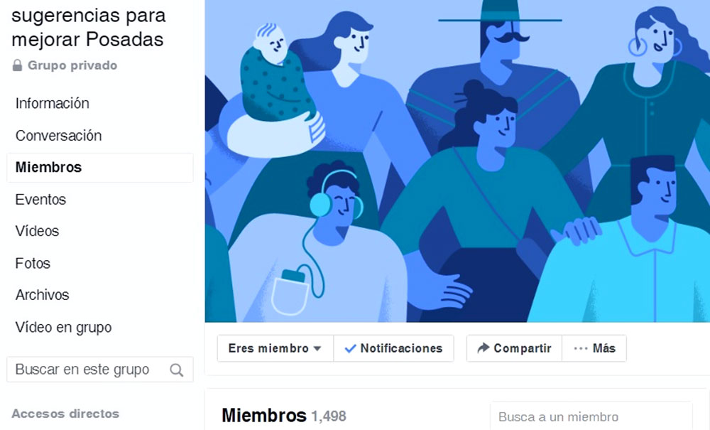
Task: Click the share arrow icon on Compartir
Action: (483, 348)
